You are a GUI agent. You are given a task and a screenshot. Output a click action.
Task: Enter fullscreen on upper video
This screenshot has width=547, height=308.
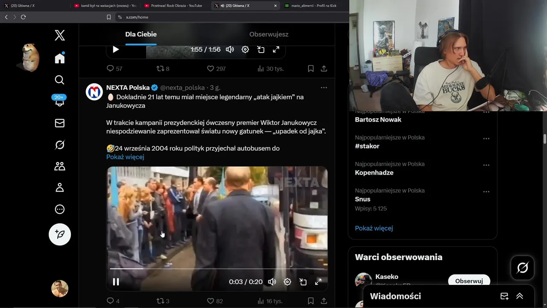click(x=276, y=49)
